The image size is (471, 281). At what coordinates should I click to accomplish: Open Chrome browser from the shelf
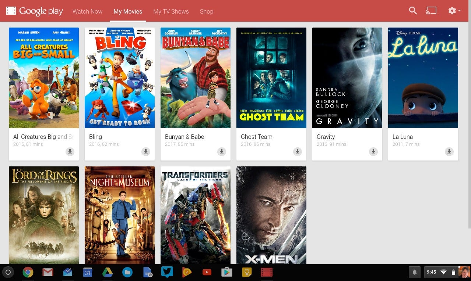coord(28,272)
